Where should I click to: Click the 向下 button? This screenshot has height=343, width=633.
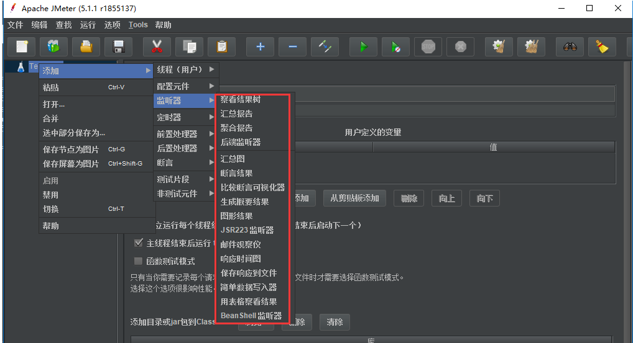tap(484, 198)
